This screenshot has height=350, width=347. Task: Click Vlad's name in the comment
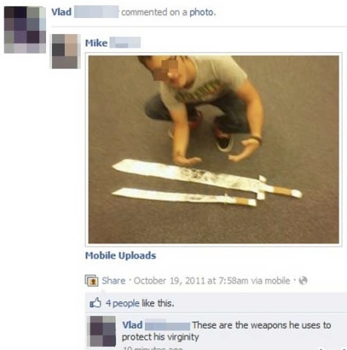pos(132,325)
